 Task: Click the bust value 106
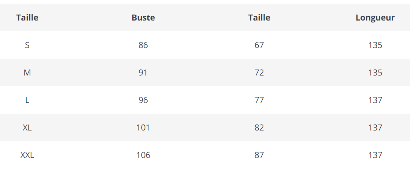tap(143, 155)
